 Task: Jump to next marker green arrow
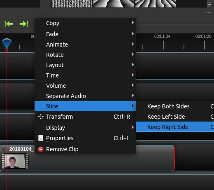click(24, 24)
